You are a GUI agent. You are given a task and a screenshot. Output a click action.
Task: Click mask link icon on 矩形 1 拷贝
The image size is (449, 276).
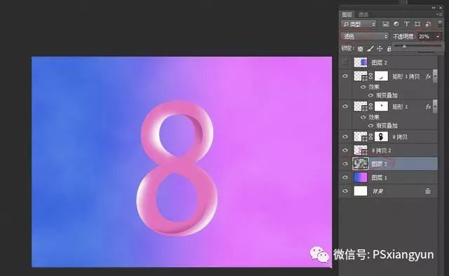click(x=371, y=76)
